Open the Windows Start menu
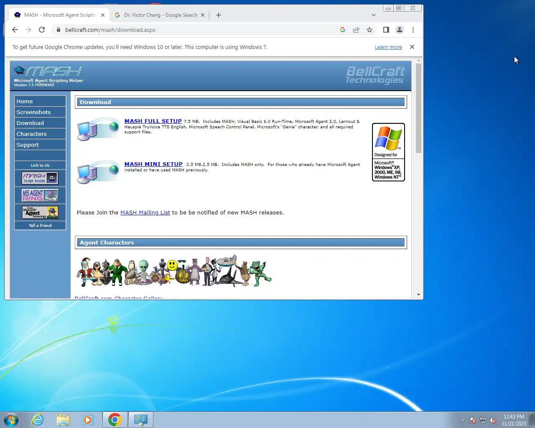This screenshot has height=428, width=535. click(x=11, y=420)
